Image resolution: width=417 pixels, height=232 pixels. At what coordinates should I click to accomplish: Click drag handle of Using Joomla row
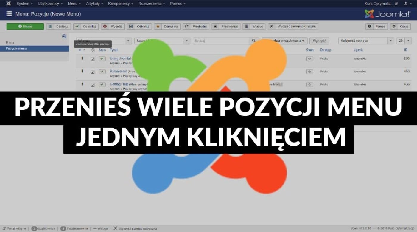click(x=82, y=59)
